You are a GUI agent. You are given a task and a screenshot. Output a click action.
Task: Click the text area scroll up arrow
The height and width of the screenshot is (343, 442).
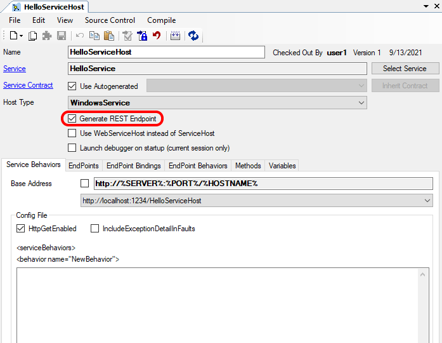[422, 274]
